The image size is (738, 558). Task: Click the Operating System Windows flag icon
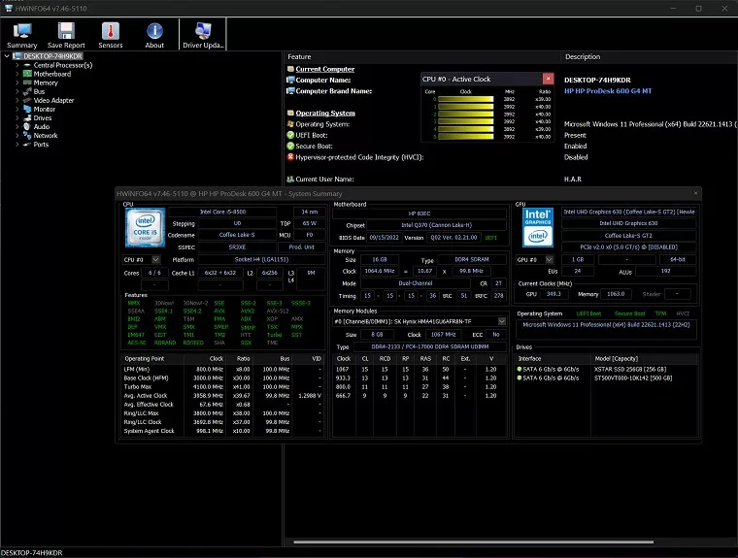290,124
